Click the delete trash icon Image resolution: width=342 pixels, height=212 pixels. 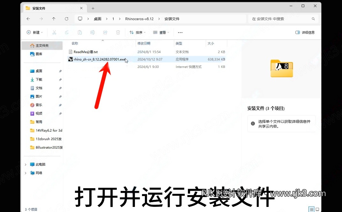click(118, 32)
